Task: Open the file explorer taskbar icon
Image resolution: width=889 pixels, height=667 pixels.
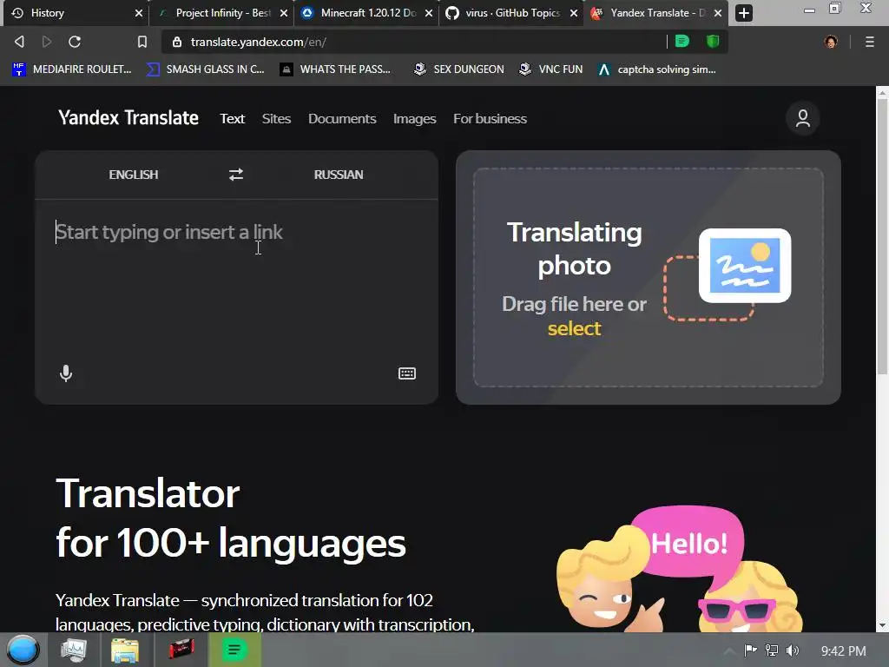Action: pos(125,650)
